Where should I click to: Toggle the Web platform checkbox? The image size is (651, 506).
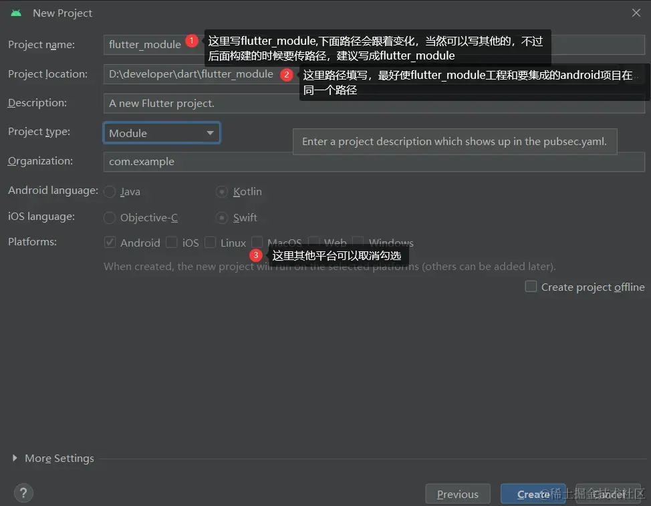[313, 241]
